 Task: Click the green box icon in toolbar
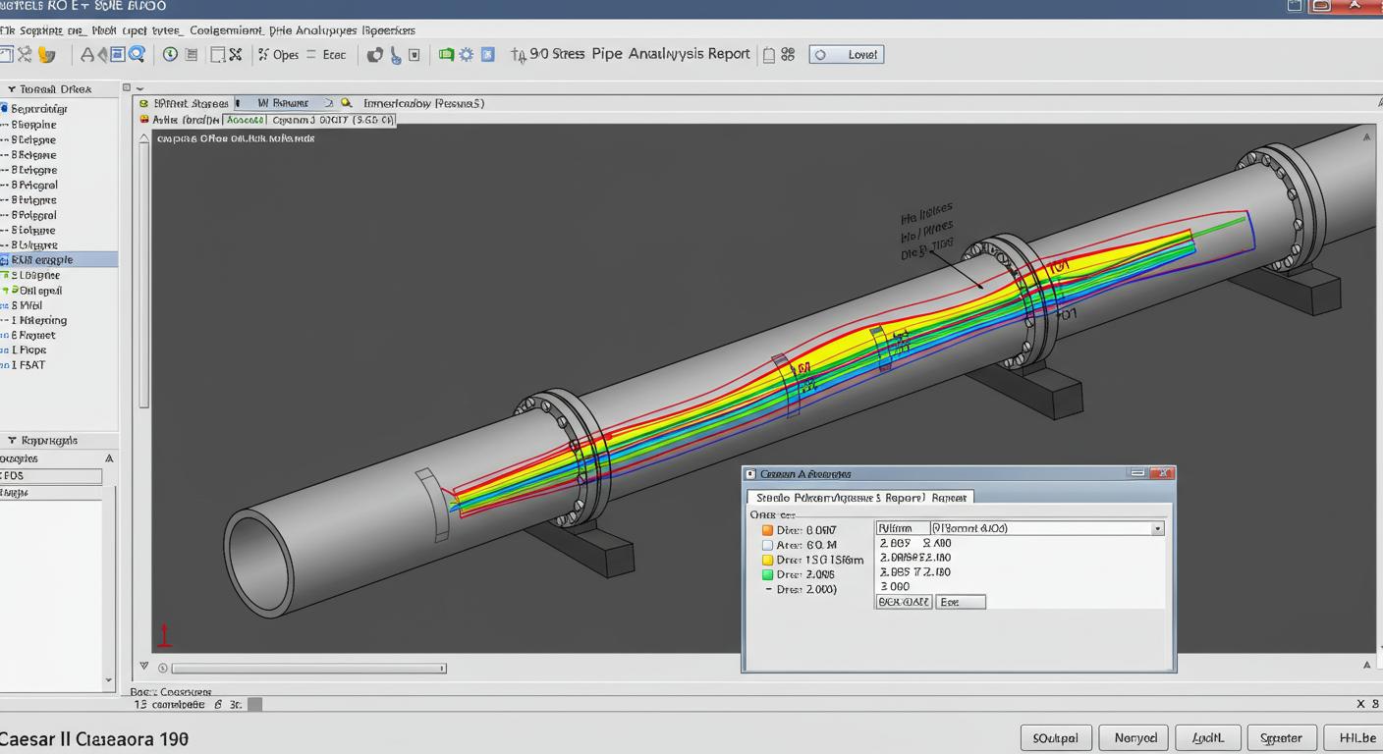click(x=446, y=55)
